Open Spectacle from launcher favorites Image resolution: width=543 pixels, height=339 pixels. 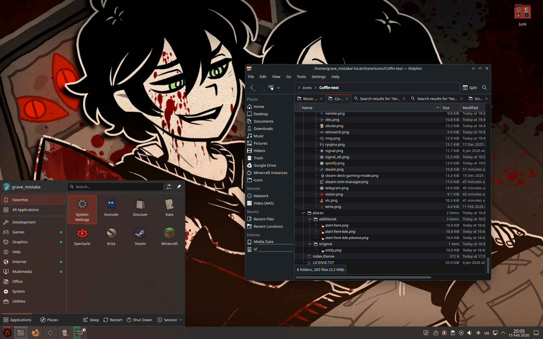[82, 236]
